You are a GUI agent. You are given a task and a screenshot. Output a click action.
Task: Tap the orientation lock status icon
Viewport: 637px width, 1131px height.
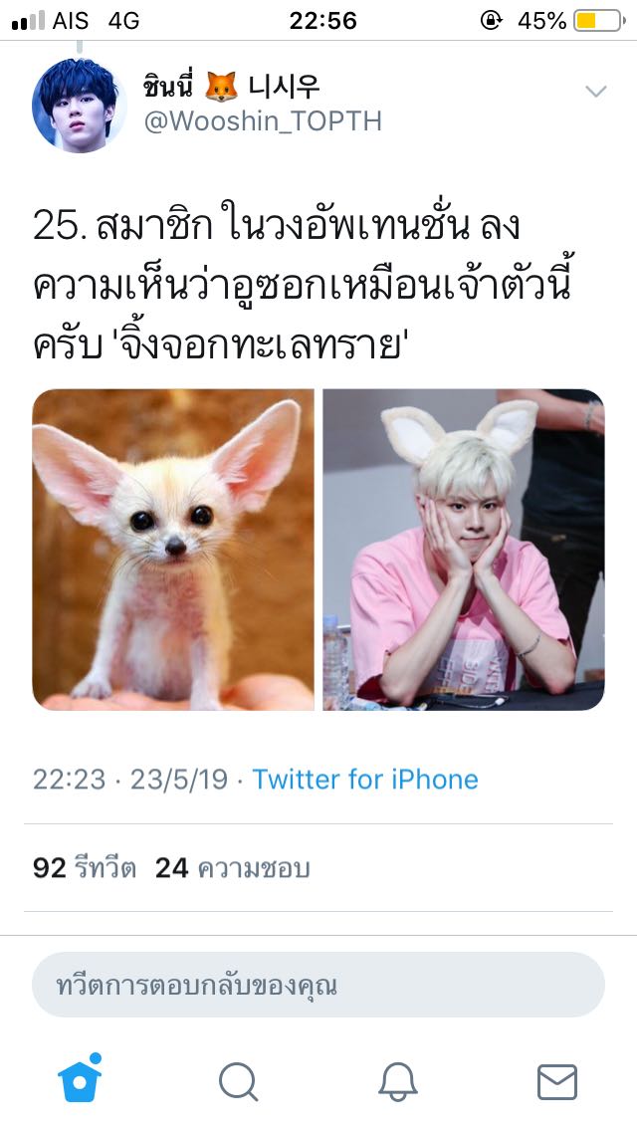[x=492, y=20]
